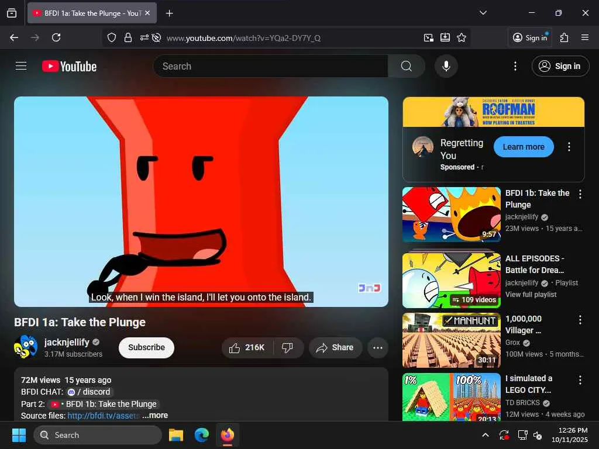Open Firefox account Sign in button
This screenshot has height=449, width=599.
pyautogui.click(x=530, y=37)
